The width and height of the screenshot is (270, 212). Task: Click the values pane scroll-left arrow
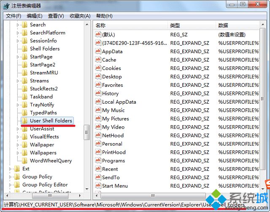(x=97, y=196)
